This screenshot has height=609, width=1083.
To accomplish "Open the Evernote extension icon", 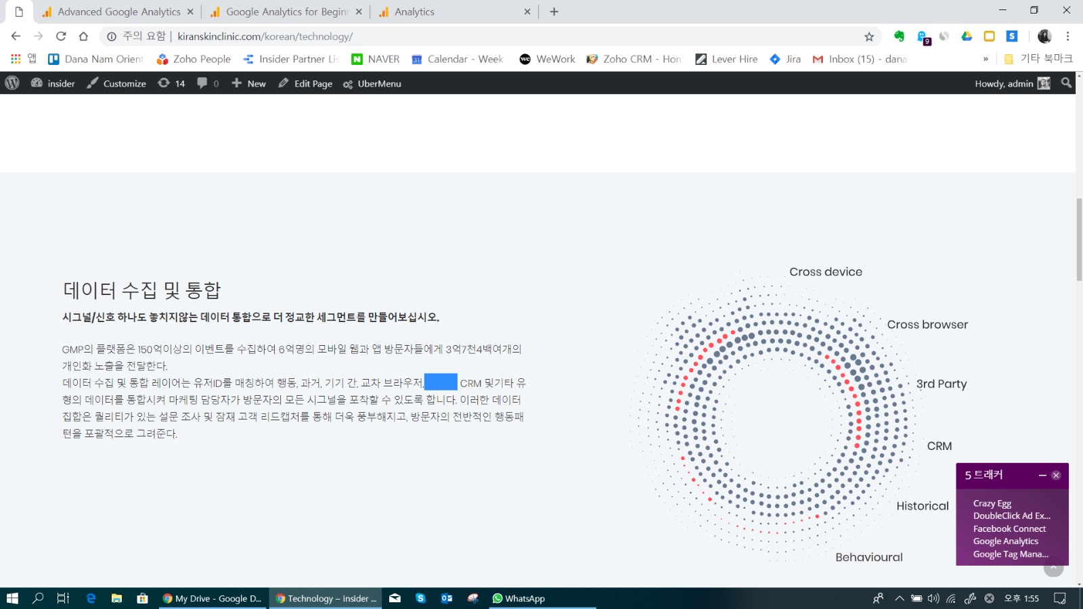I will coord(899,37).
